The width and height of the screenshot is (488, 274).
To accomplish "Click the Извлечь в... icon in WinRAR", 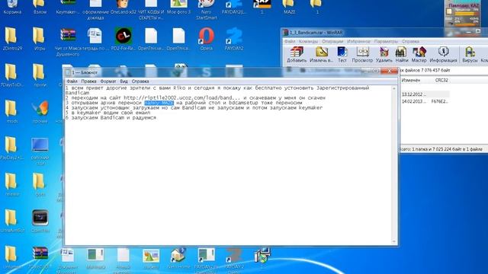I will pos(321,54).
